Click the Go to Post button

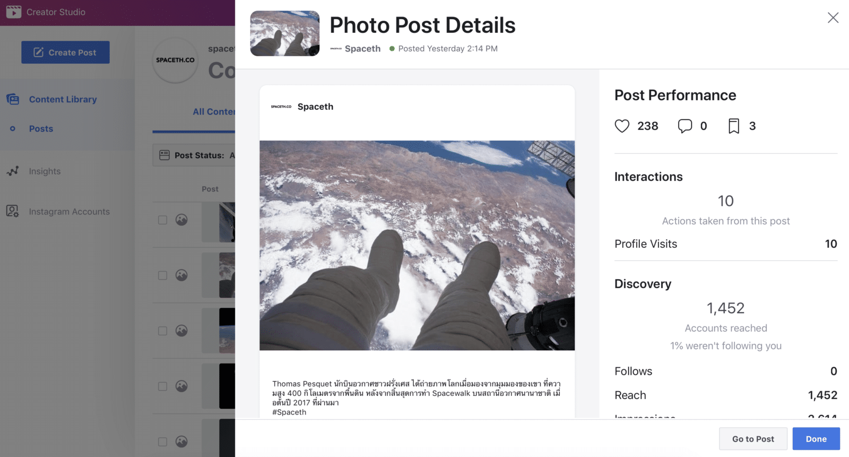(752, 439)
